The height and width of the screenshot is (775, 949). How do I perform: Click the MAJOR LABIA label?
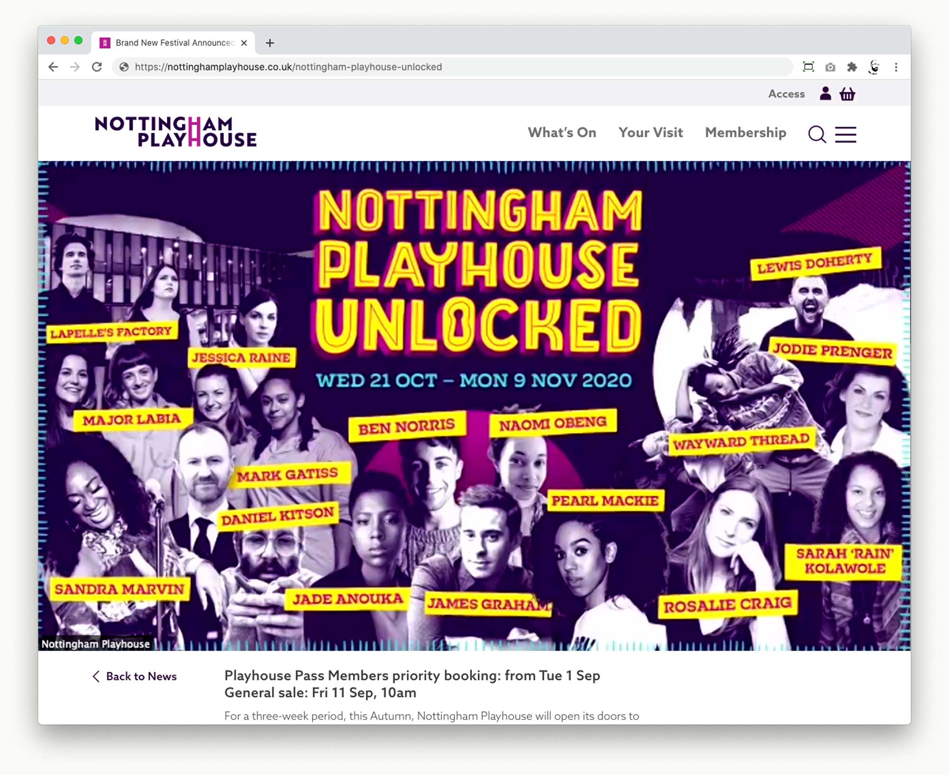132,420
